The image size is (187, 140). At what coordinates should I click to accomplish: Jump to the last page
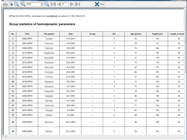(x=78, y=4)
